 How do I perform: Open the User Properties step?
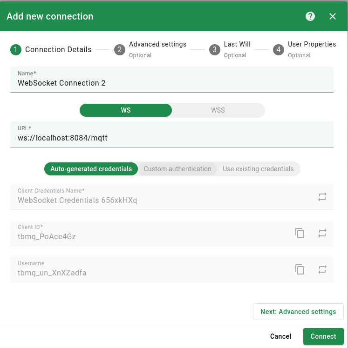click(x=305, y=49)
